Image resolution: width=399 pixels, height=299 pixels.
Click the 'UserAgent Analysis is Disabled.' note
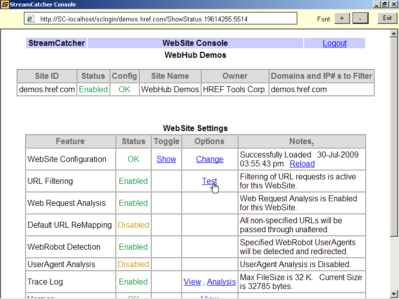[x=295, y=265]
